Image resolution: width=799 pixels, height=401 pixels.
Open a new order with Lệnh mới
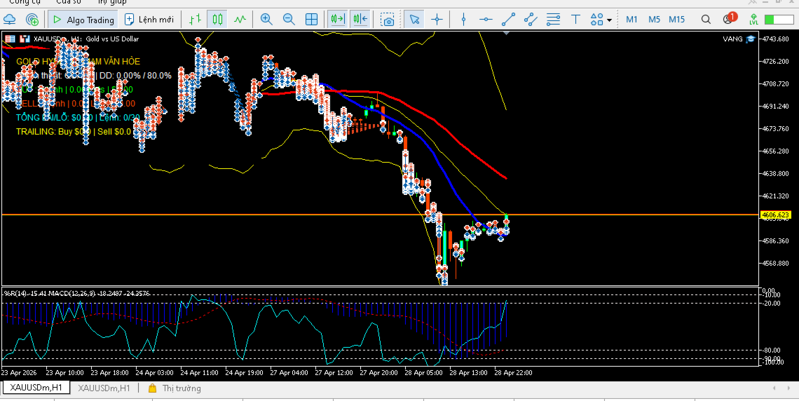coord(149,20)
